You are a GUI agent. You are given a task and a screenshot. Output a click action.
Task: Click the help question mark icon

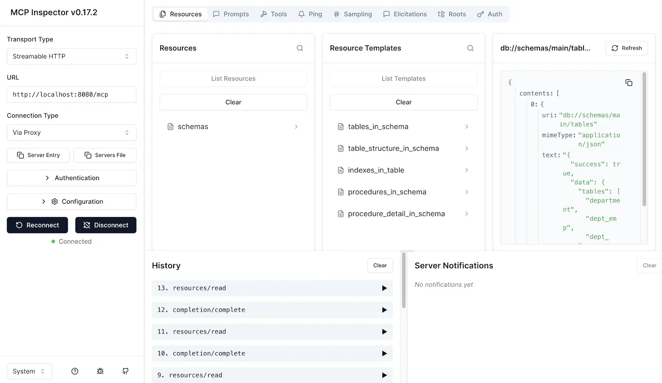[x=74, y=371]
